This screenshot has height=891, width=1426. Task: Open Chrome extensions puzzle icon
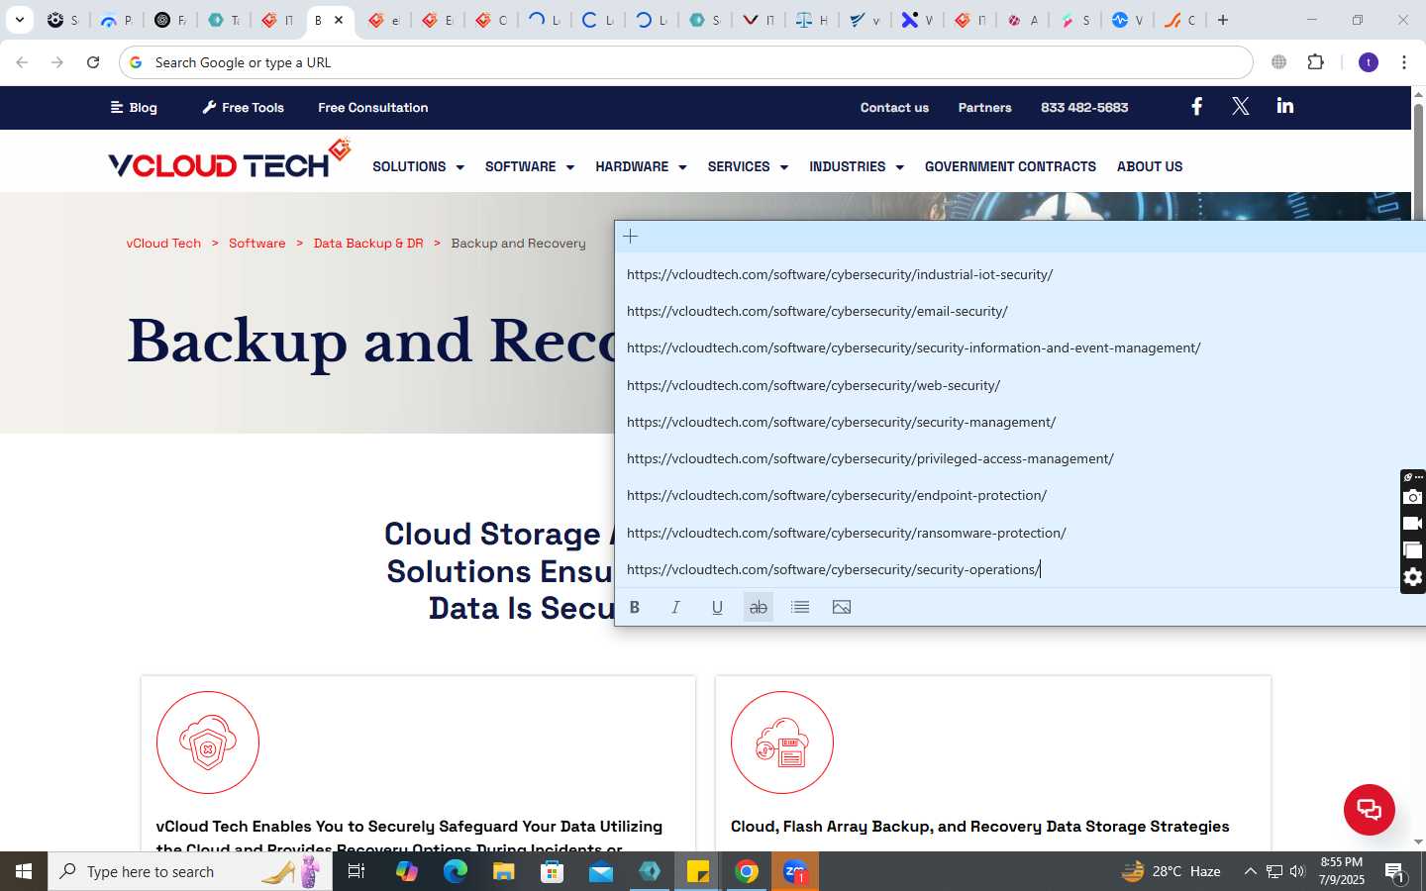click(x=1315, y=62)
